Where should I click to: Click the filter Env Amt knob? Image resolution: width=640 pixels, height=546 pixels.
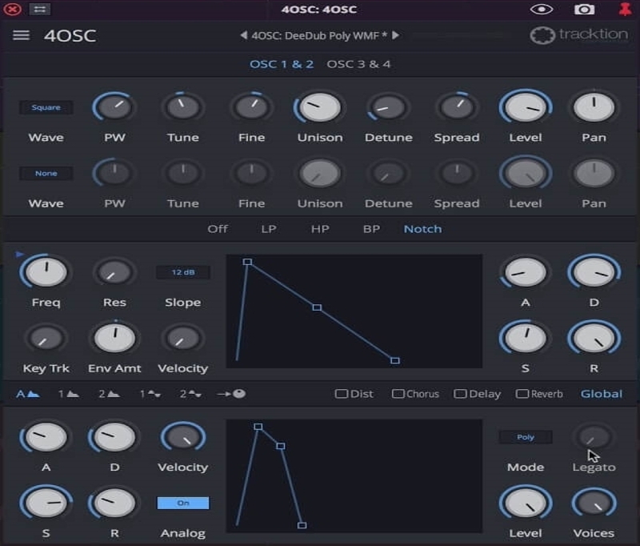tap(114, 338)
